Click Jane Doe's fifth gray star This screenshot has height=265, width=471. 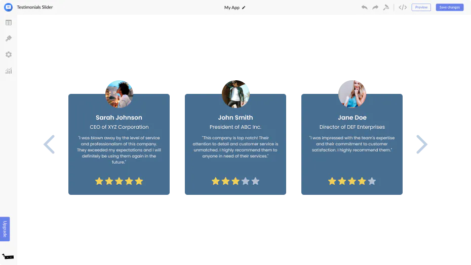372,181
